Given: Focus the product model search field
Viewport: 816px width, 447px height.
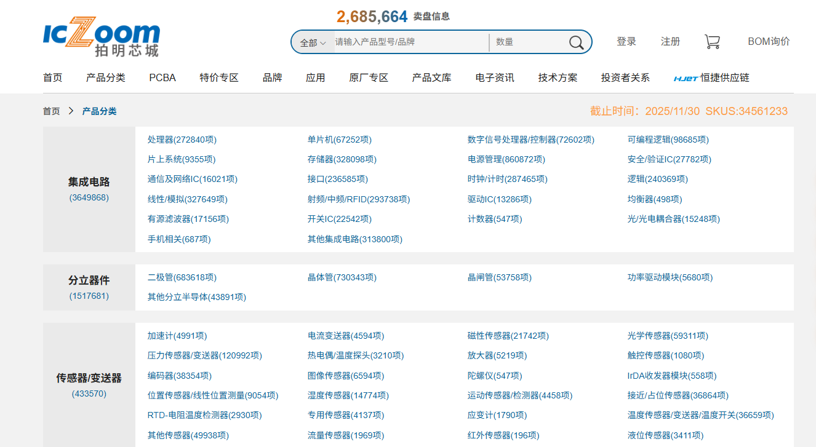Looking at the screenshot, I should click(411, 42).
